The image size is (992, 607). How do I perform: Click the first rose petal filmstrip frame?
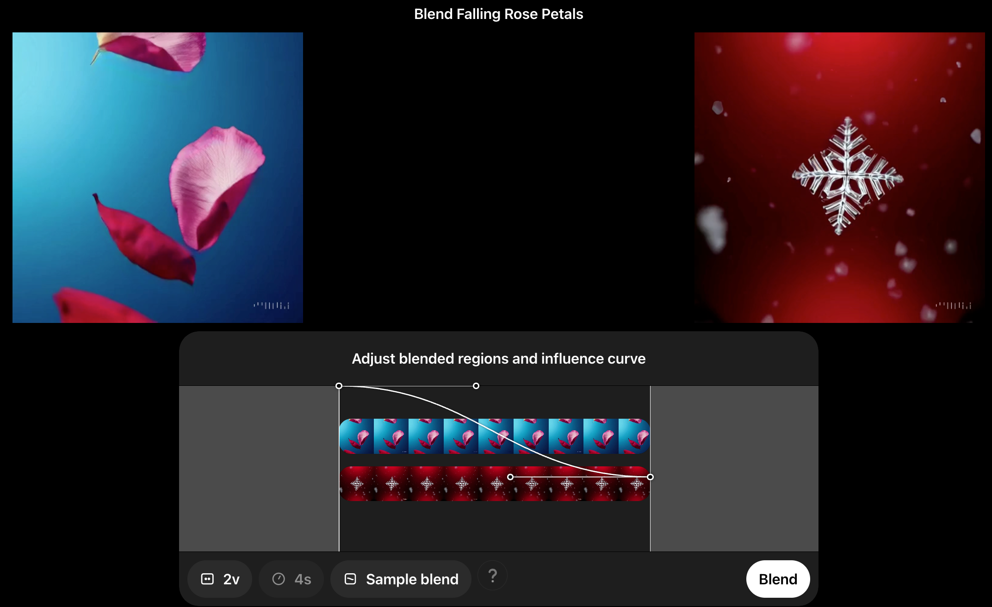pyautogui.click(x=357, y=436)
